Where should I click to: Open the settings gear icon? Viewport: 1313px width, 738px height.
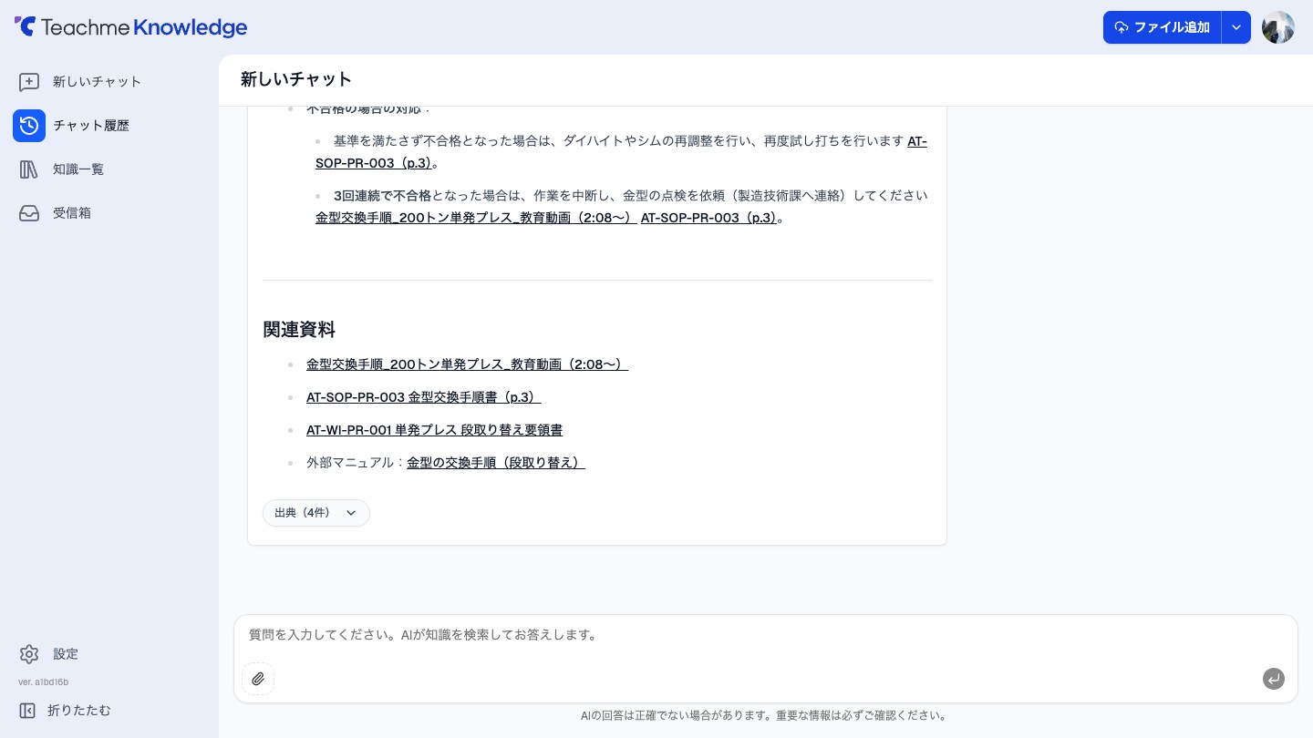point(29,654)
